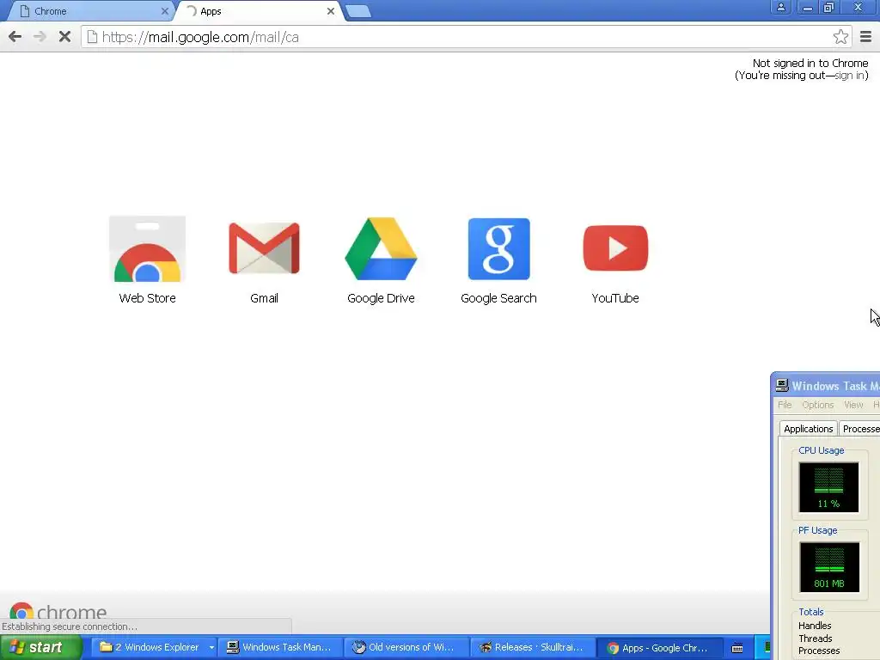Close the Apps tab

click(x=331, y=11)
